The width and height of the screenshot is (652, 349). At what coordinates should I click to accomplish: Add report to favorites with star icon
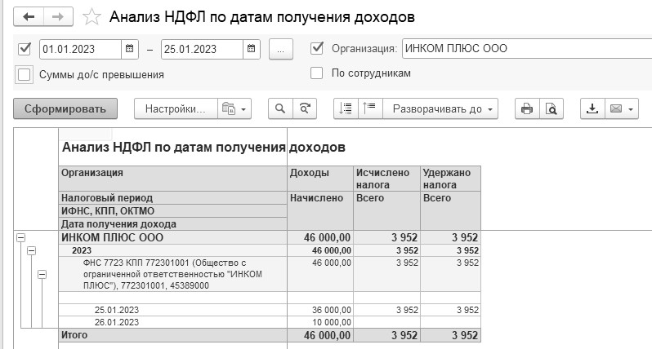point(92,17)
